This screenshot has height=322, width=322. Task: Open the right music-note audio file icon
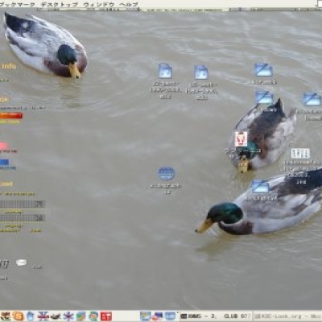click(201, 72)
